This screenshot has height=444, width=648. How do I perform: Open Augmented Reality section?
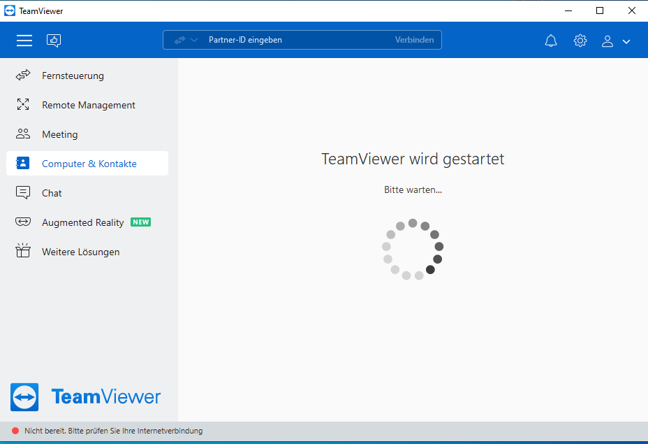[87, 222]
